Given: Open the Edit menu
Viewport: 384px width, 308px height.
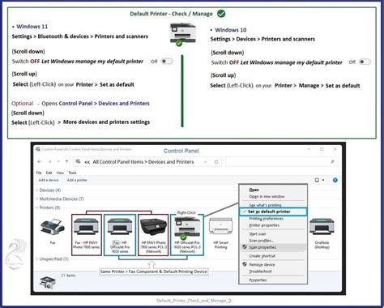Looking at the screenshot, I should [x=49, y=173].
